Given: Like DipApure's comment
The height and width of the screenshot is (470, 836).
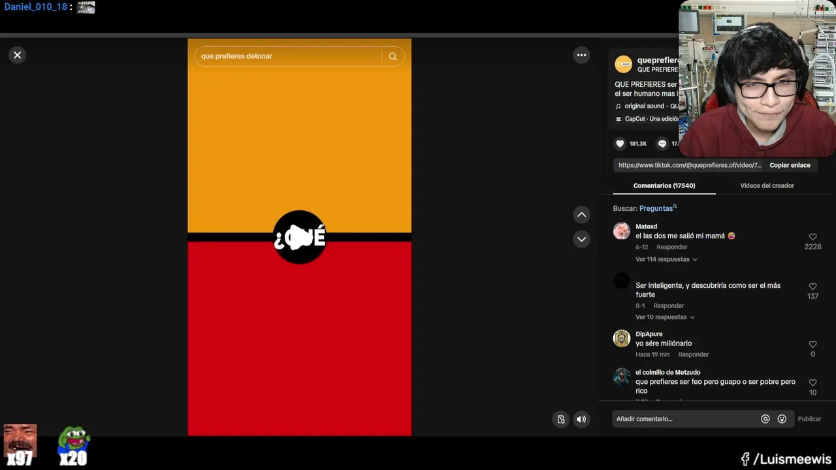Looking at the screenshot, I should [812, 345].
